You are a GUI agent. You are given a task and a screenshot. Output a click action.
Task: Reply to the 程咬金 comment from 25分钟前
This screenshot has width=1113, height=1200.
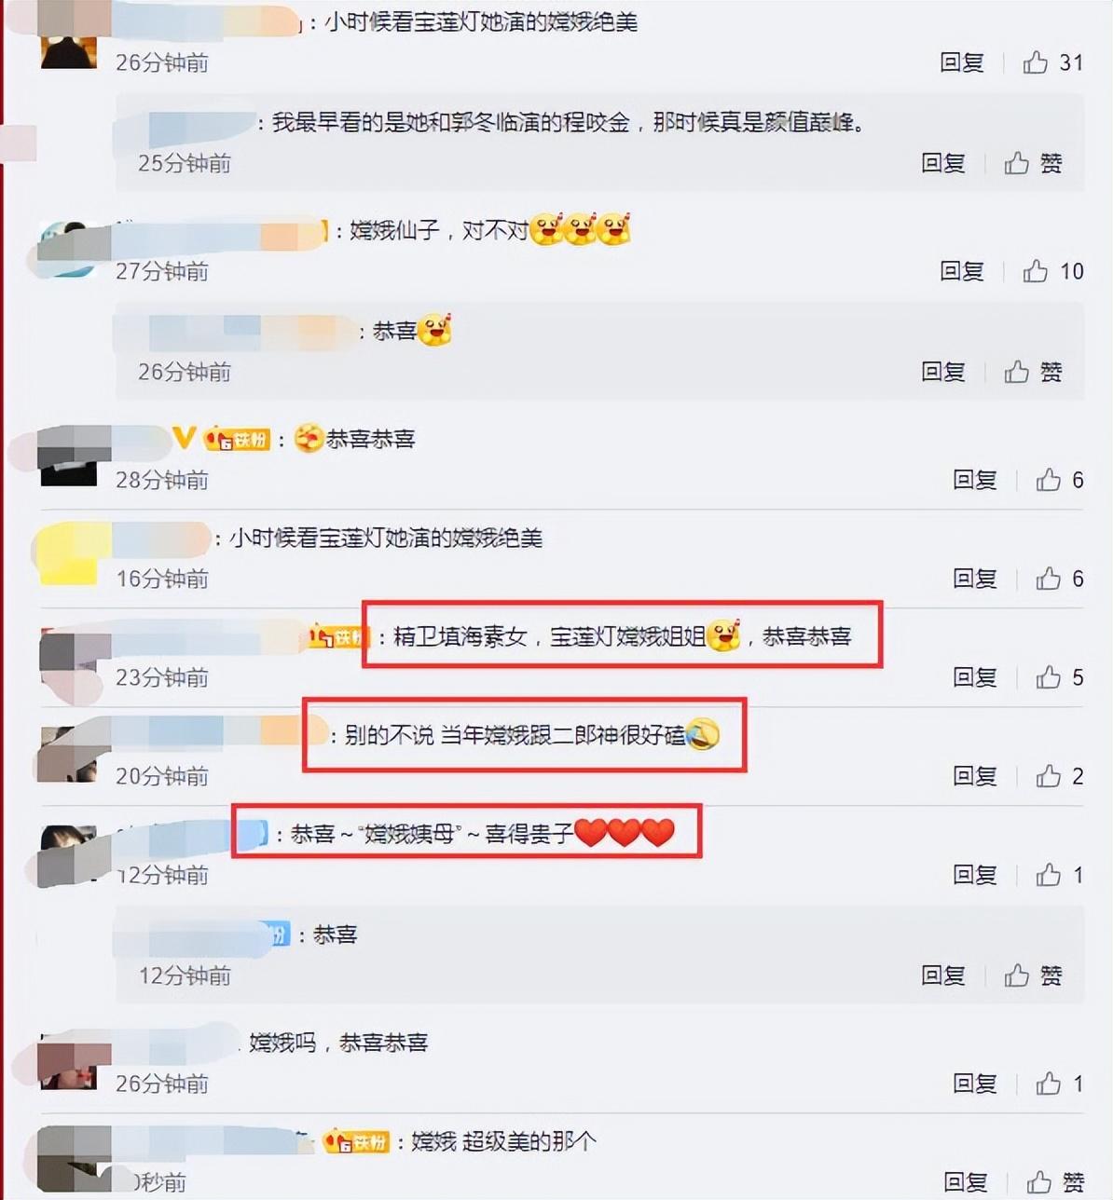coord(942,163)
